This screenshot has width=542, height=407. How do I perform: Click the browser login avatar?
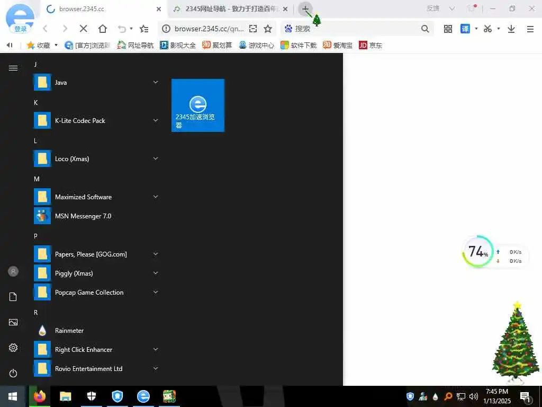20,19
